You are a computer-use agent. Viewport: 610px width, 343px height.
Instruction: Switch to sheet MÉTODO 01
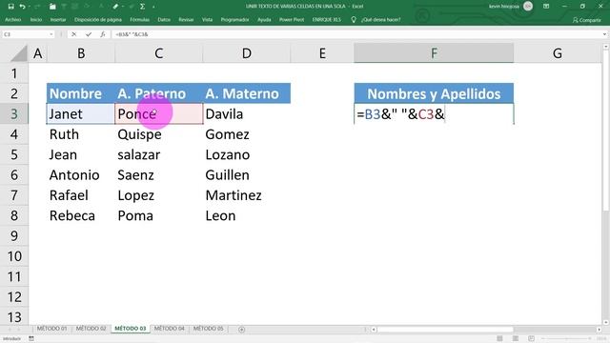[x=51, y=329]
